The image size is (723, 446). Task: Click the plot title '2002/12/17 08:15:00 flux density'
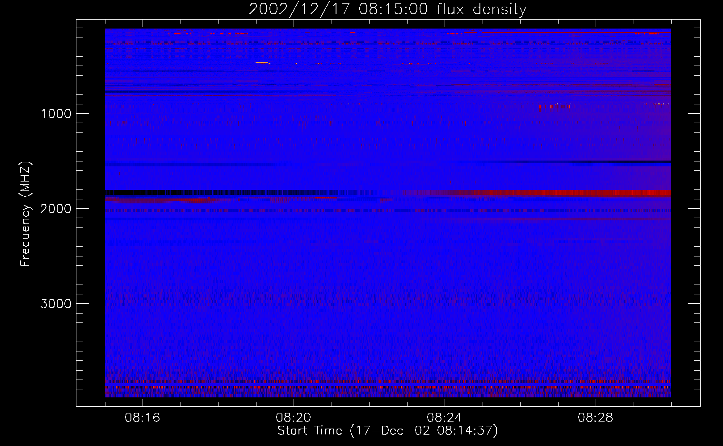[x=387, y=9]
